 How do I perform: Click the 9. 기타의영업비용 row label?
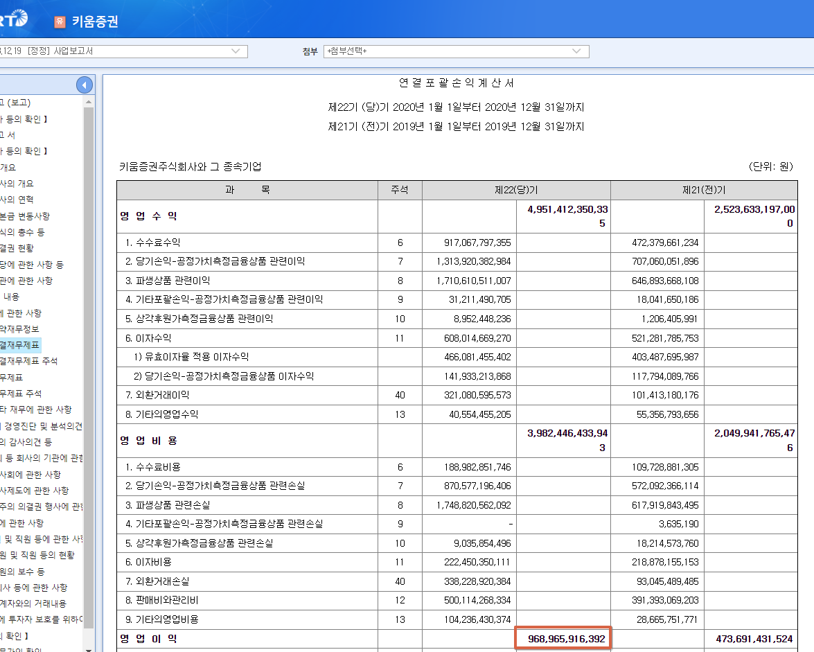pyautogui.click(x=161, y=619)
